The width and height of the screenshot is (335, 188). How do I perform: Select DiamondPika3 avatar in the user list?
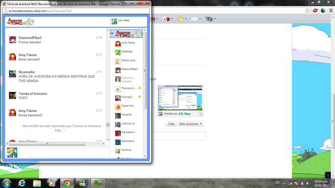(x=118, y=70)
